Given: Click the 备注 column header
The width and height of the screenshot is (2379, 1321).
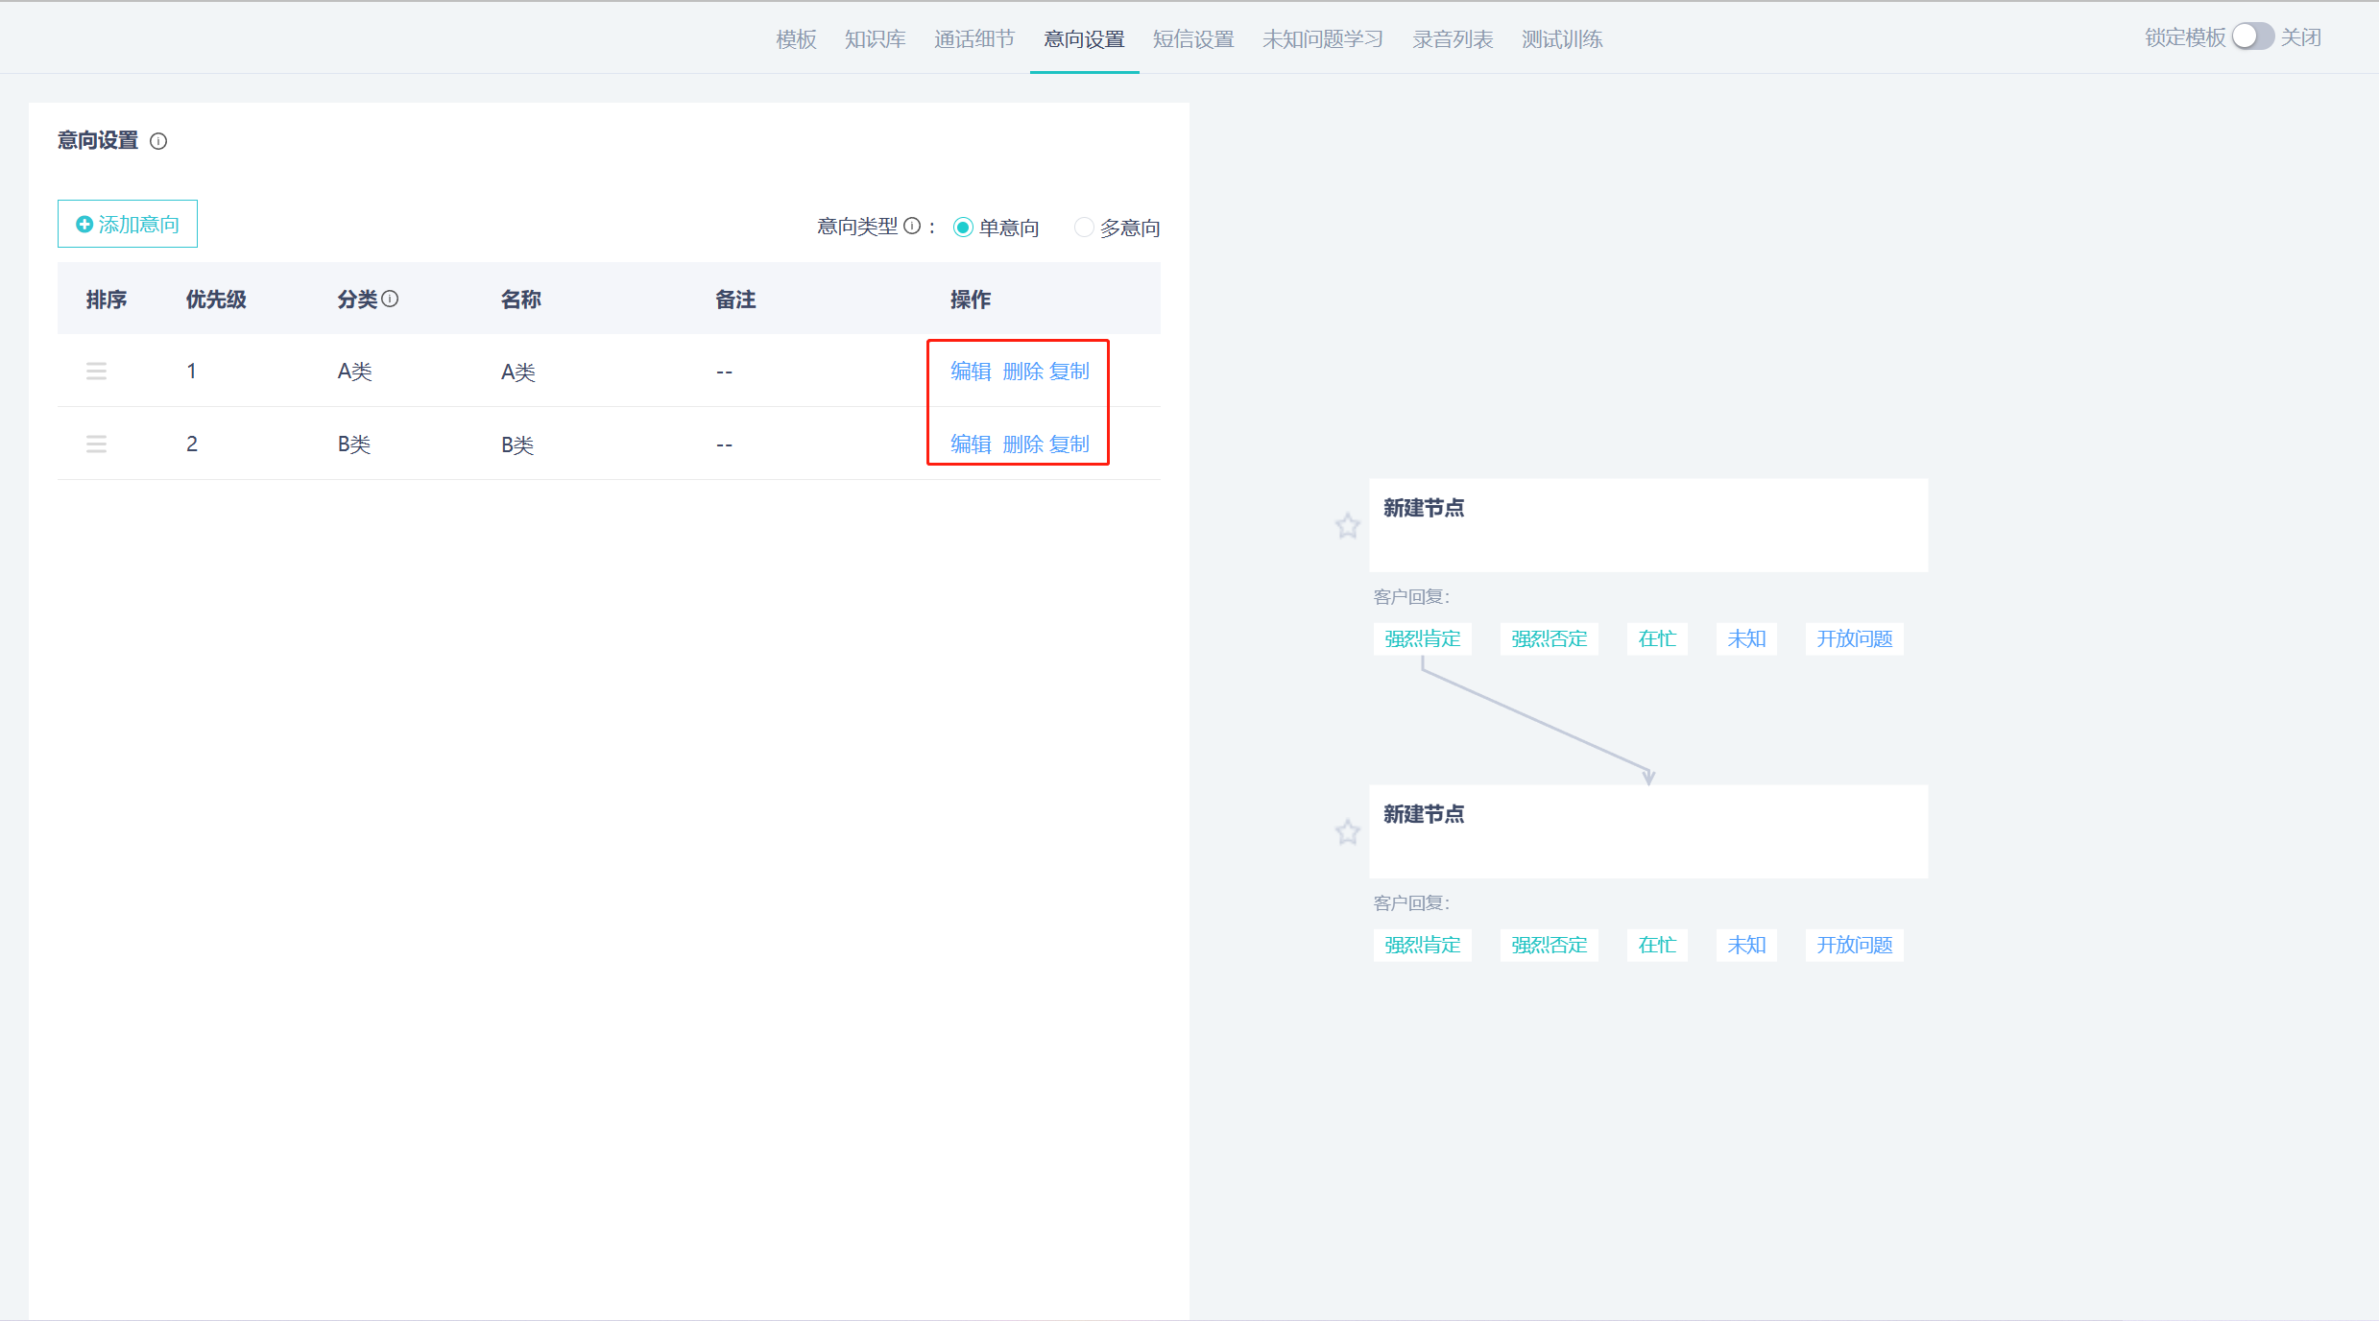Looking at the screenshot, I should [x=735, y=300].
